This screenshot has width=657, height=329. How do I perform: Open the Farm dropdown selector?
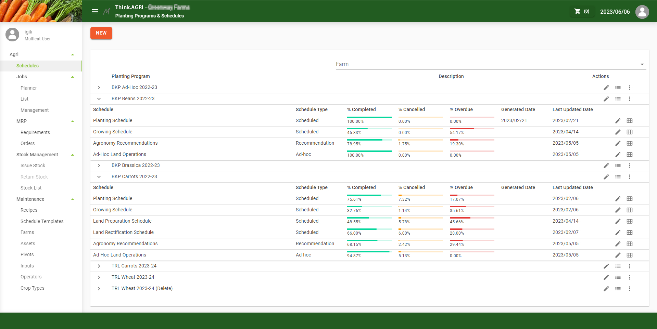pyautogui.click(x=490, y=64)
